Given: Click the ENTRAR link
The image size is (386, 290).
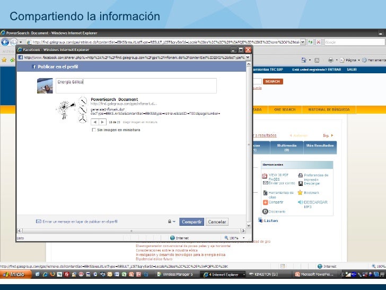Looking at the screenshot, I should click(x=334, y=70).
